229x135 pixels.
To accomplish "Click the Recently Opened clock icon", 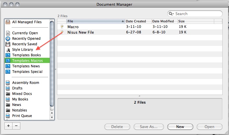I will coord(8,39).
